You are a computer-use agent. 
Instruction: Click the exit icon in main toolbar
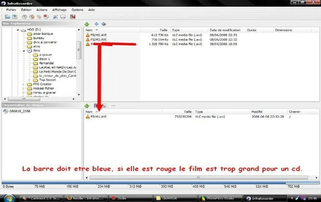coord(73,17)
